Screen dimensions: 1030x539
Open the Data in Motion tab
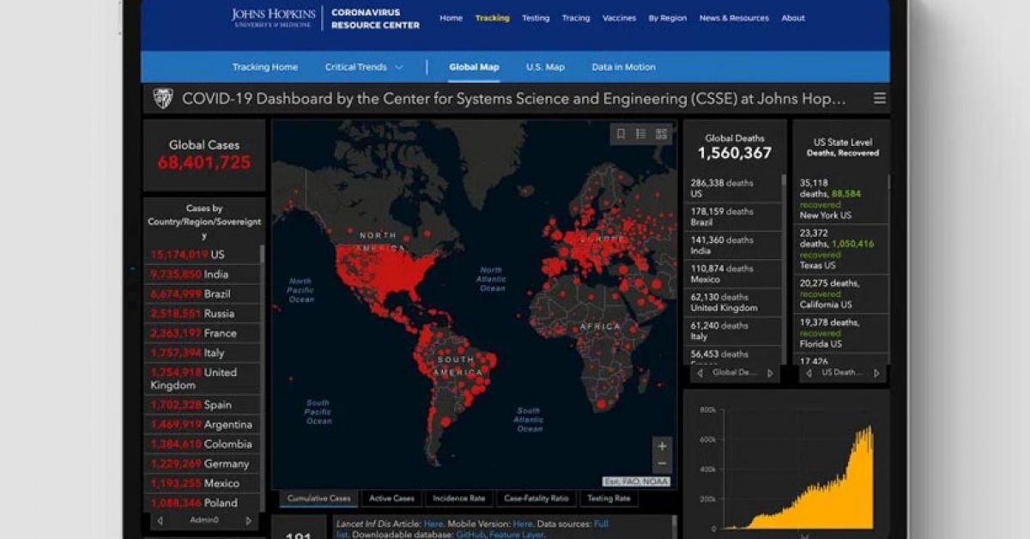(x=623, y=67)
